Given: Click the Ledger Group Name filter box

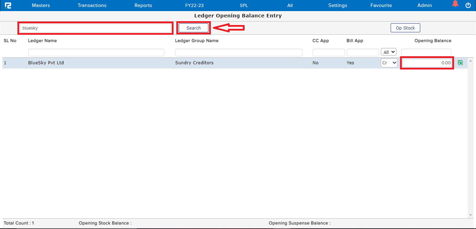Looking at the screenshot, I should coord(239,52).
